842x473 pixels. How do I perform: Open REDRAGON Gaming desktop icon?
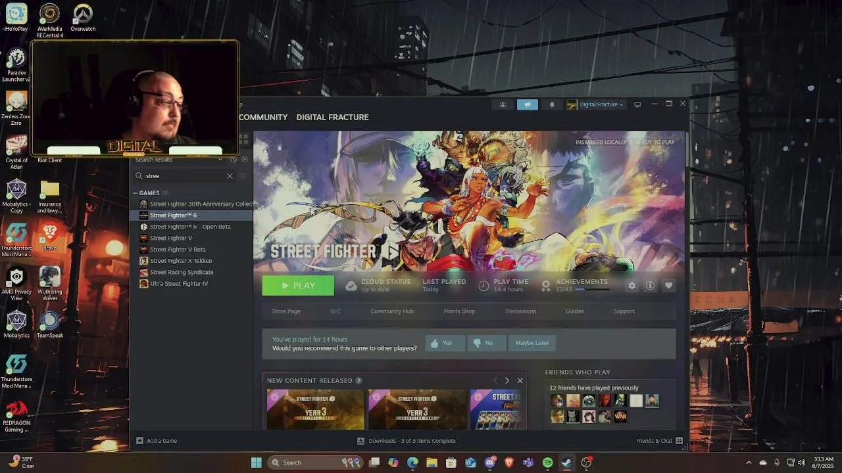(x=16, y=416)
